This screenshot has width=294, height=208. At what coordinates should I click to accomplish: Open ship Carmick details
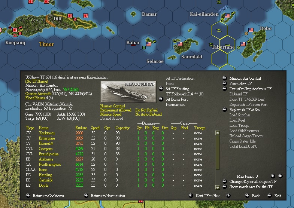46,180
